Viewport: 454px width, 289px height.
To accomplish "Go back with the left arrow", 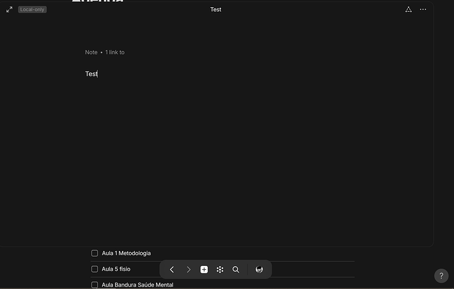I will [172, 269].
